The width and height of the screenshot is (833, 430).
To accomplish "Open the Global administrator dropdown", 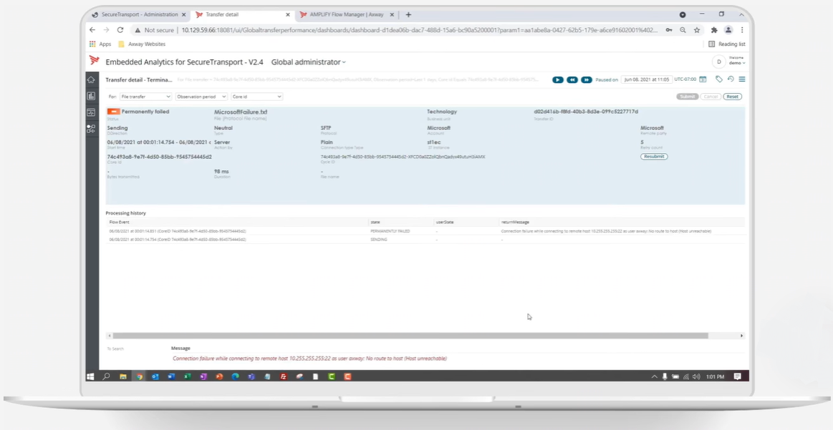I will click(x=308, y=62).
